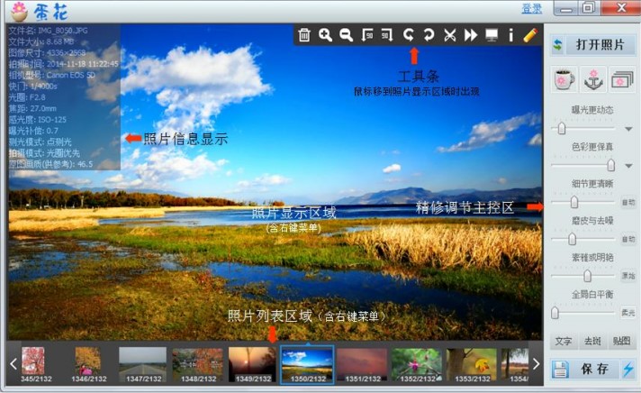Screen dimensions: 641x393
Task: Open the 贴图 tab
Action: pyautogui.click(x=621, y=341)
